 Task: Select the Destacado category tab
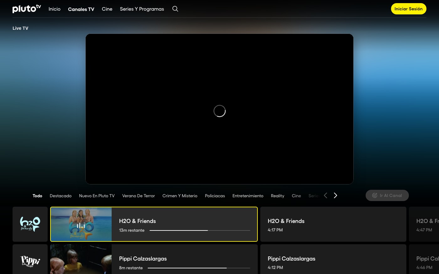click(61, 196)
